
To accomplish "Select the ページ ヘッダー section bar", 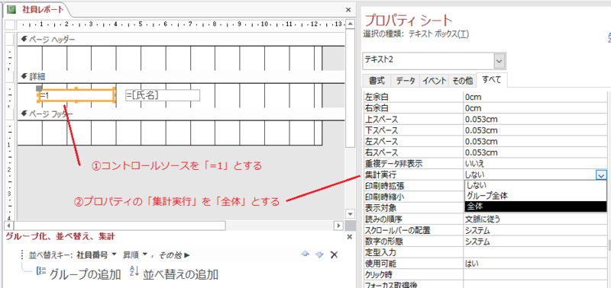I will point(181,40).
